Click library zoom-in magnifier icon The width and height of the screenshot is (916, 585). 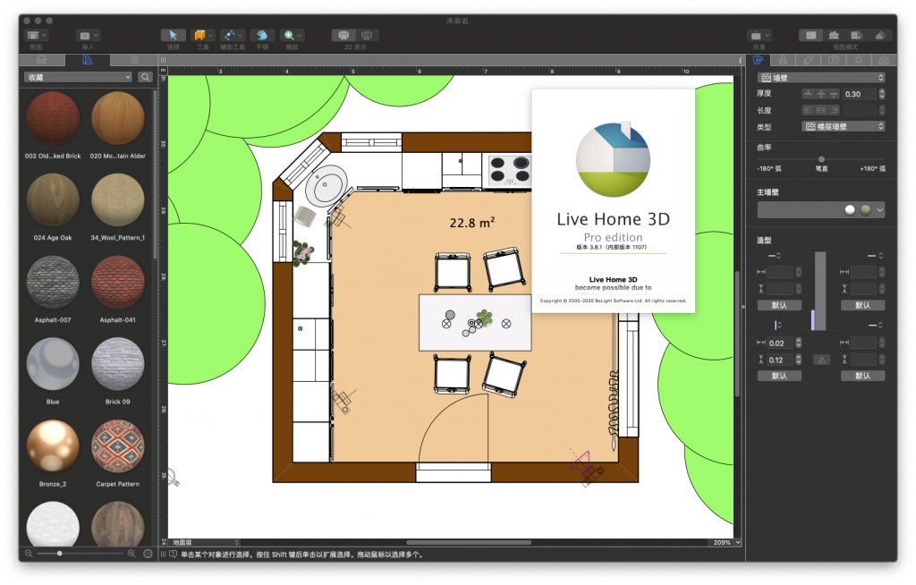click(131, 554)
